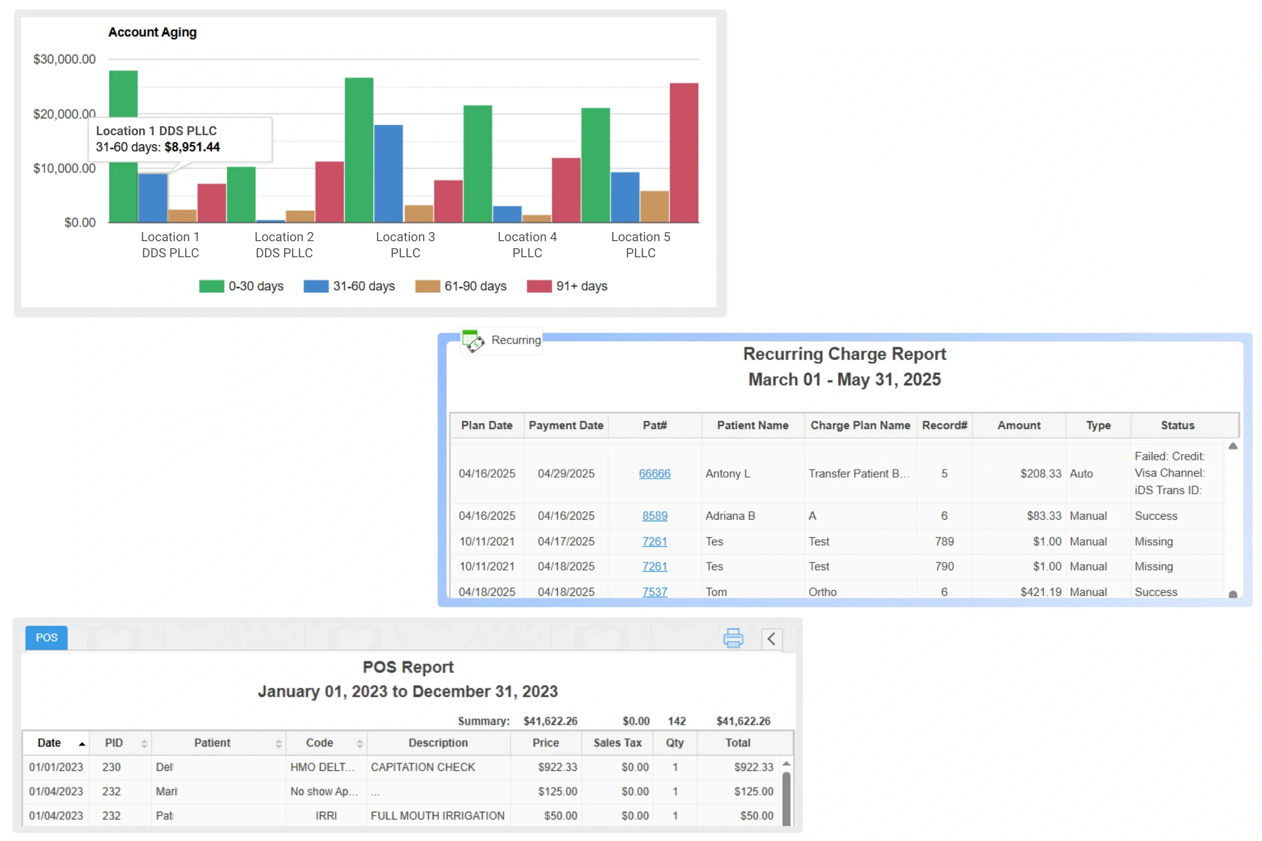Click Location 3 green 0-30 days bar
The height and width of the screenshot is (841, 1262).
[x=358, y=150]
